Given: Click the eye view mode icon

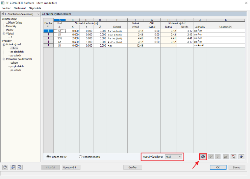Looking at the screenshot, I should (x=241, y=157).
